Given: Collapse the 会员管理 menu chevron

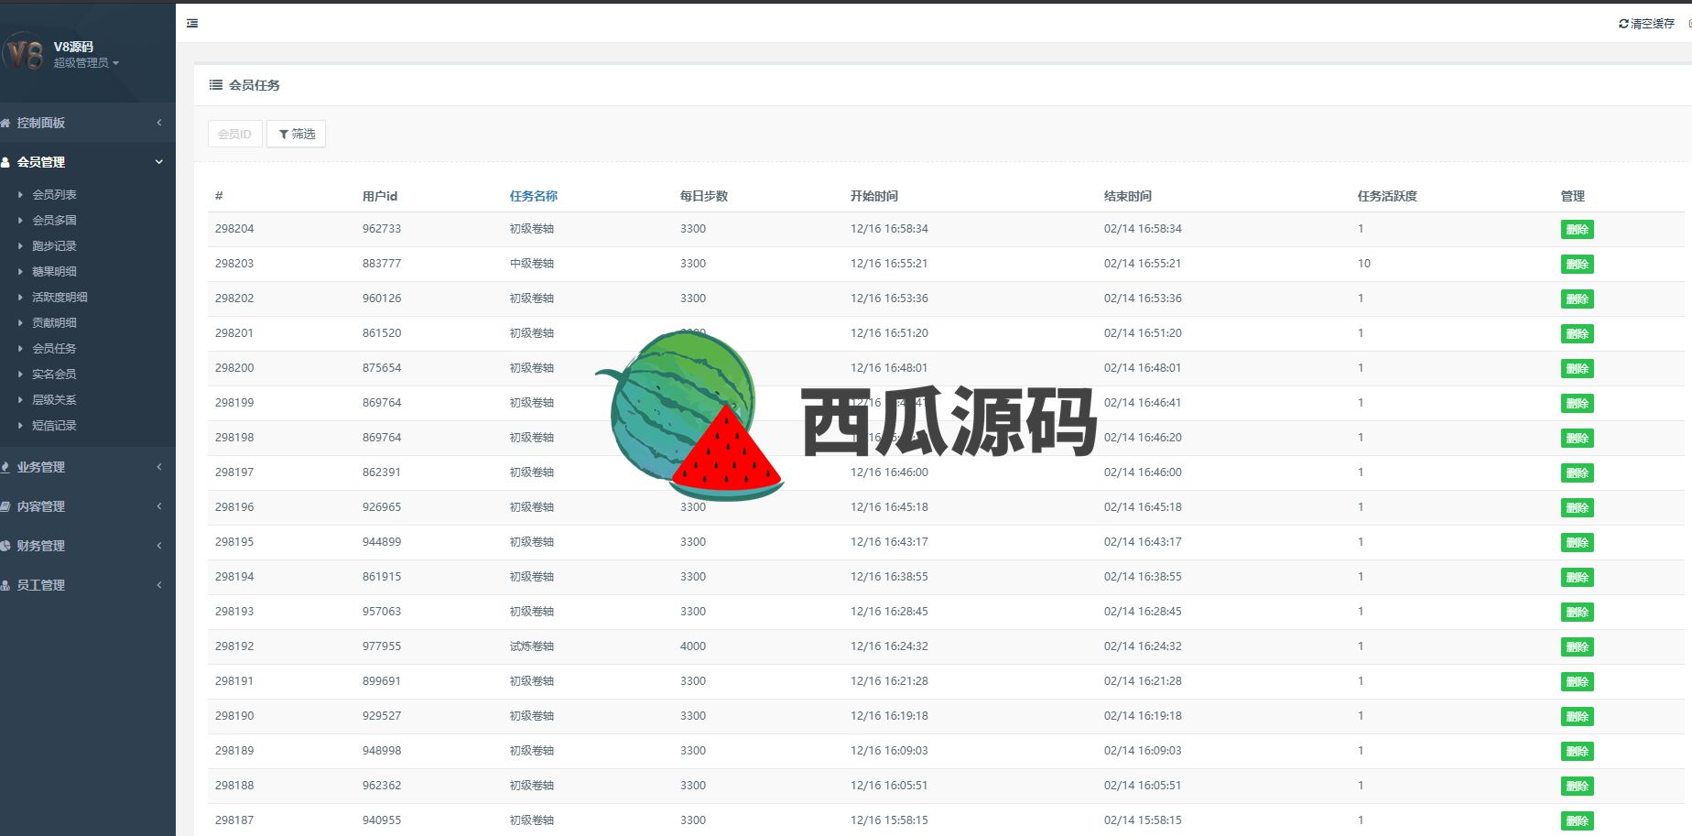Looking at the screenshot, I should point(159,162).
